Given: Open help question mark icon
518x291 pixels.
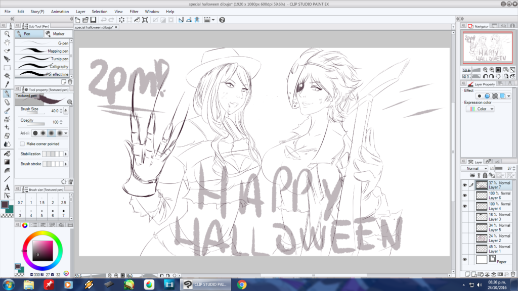Looking at the screenshot, I should tap(222, 20).
